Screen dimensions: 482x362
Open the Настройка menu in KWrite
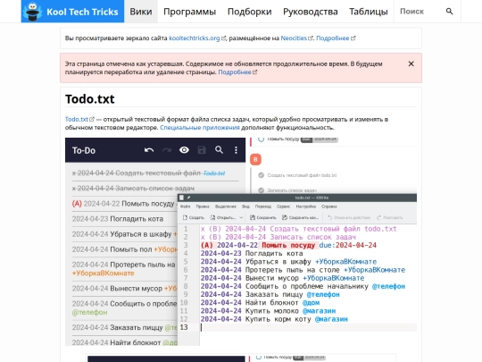click(306, 206)
